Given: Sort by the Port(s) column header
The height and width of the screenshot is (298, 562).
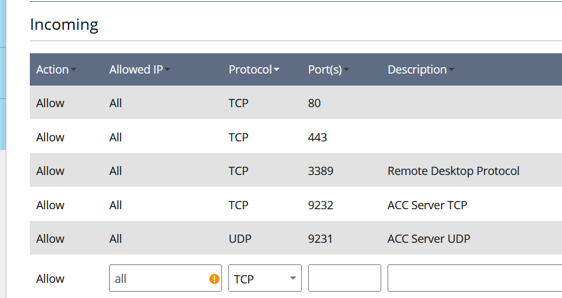Looking at the screenshot, I should [x=329, y=70].
